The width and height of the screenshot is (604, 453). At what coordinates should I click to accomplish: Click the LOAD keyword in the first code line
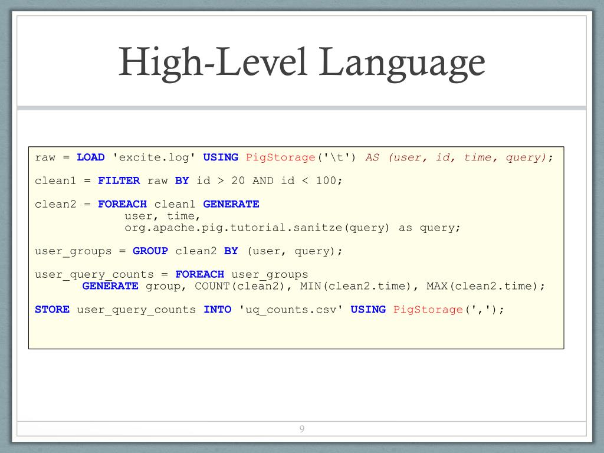90,157
